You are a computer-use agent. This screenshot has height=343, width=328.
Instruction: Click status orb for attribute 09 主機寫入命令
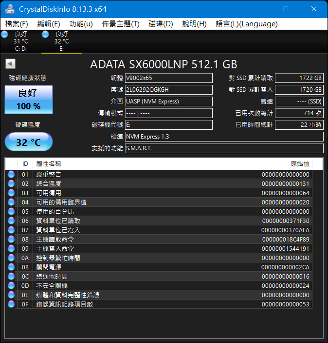pos(11,248)
